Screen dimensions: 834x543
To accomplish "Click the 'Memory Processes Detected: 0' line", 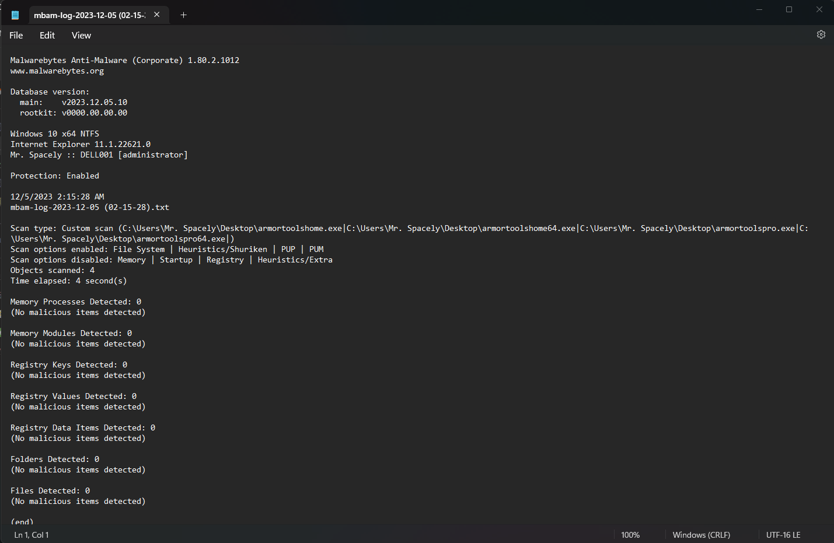I will tap(76, 302).
